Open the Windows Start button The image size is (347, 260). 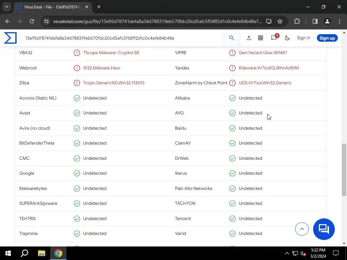(8, 253)
